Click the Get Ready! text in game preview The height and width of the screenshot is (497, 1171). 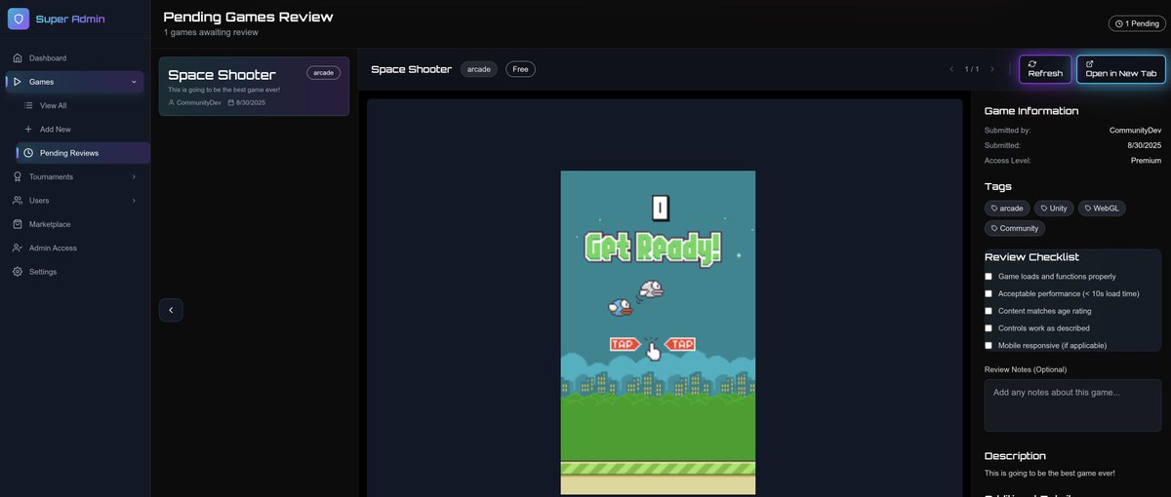point(653,248)
